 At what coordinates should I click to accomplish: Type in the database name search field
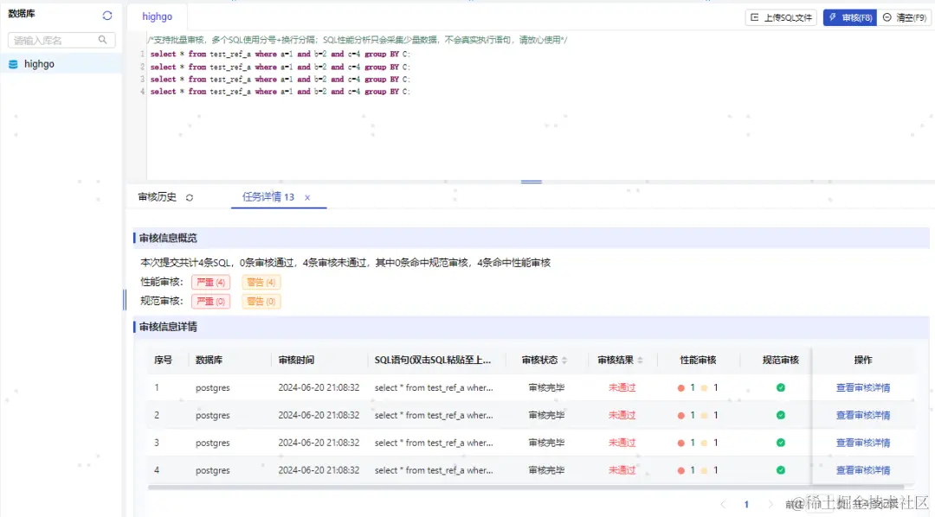pyautogui.click(x=61, y=40)
